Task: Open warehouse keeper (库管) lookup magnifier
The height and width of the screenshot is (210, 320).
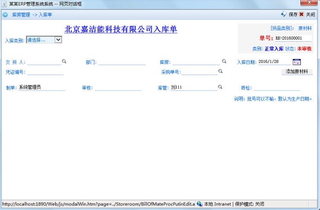Action: [220, 87]
